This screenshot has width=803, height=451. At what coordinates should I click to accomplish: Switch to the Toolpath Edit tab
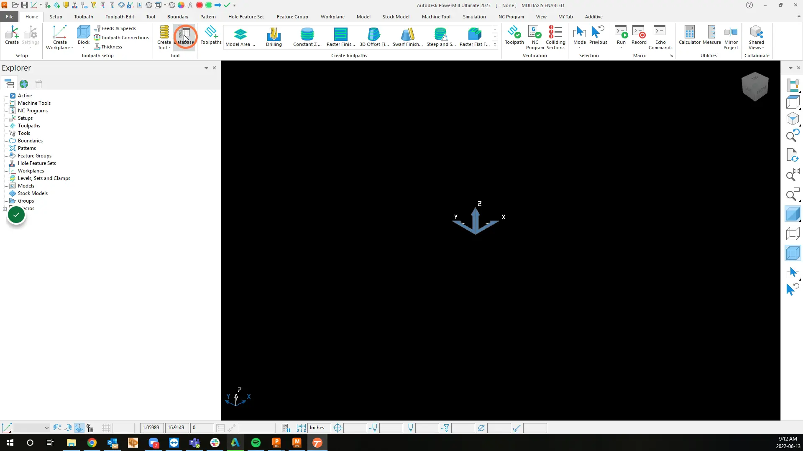[120, 17]
